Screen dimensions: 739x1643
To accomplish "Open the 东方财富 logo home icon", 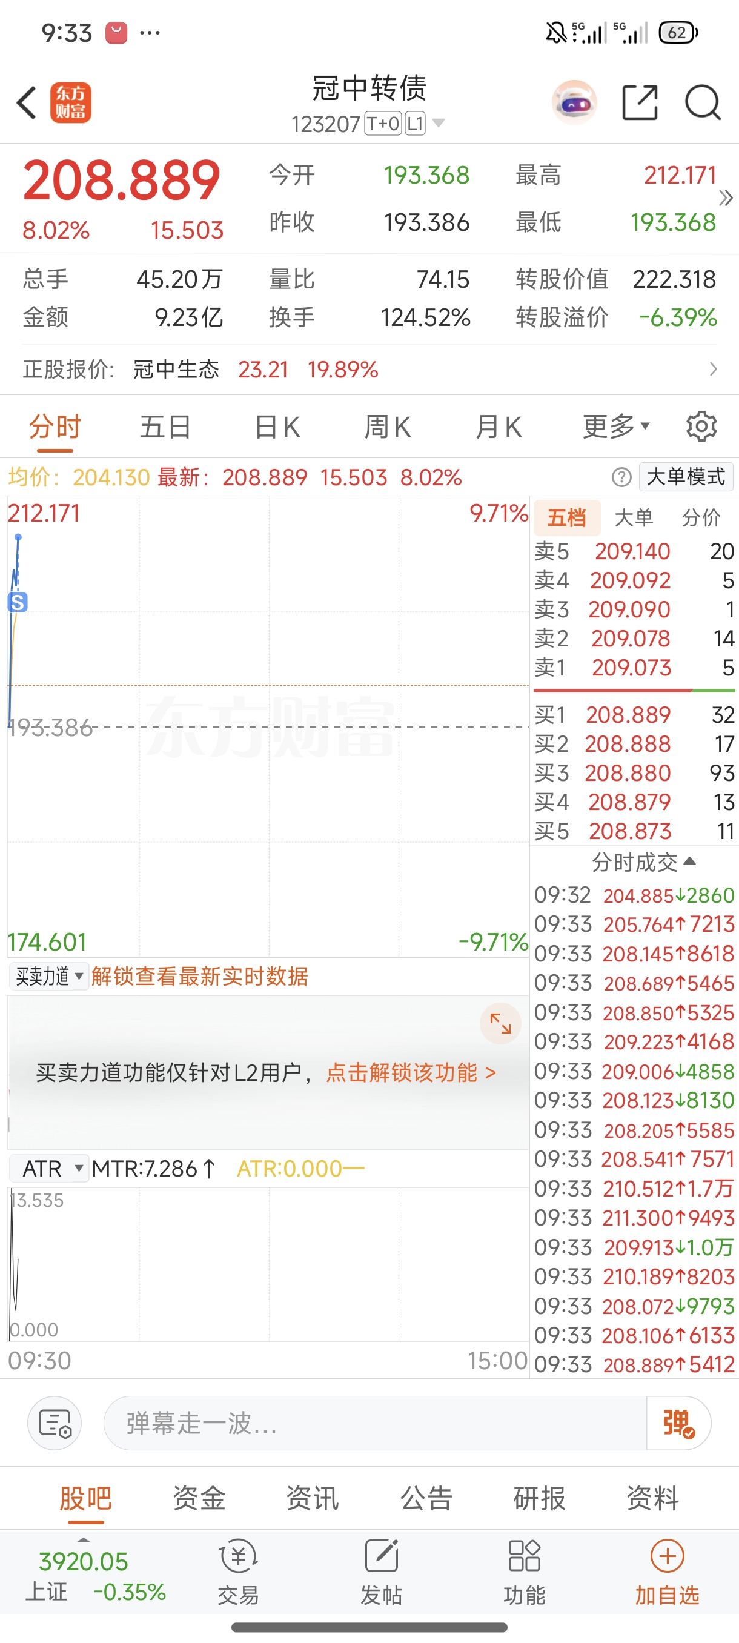I will (x=71, y=103).
